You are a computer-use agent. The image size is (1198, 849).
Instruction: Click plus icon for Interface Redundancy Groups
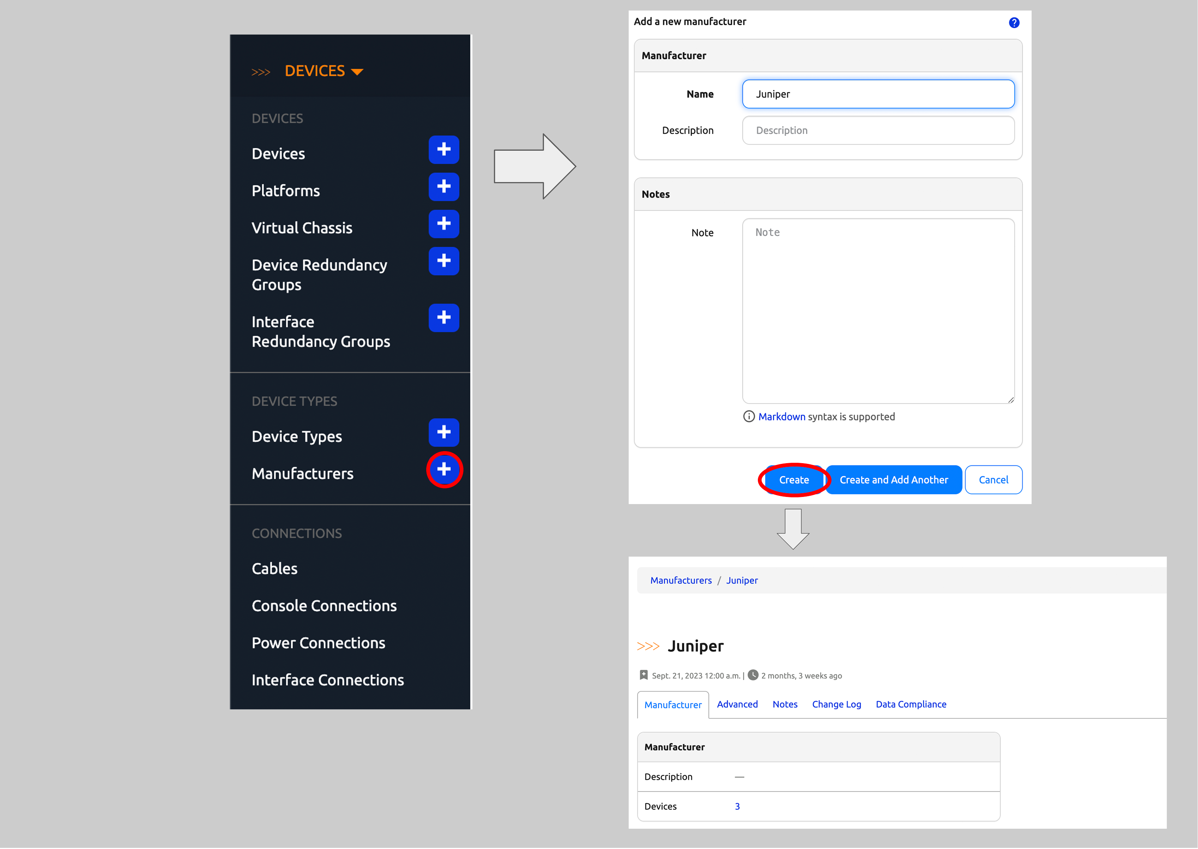click(x=444, y=318)
